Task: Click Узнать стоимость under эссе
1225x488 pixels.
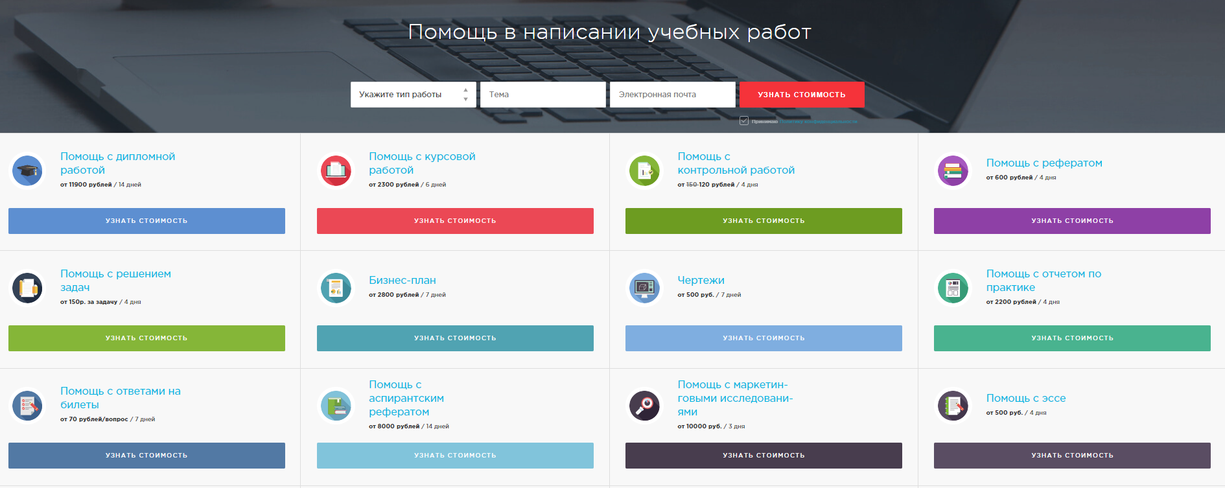Action: click(1072, 456)
